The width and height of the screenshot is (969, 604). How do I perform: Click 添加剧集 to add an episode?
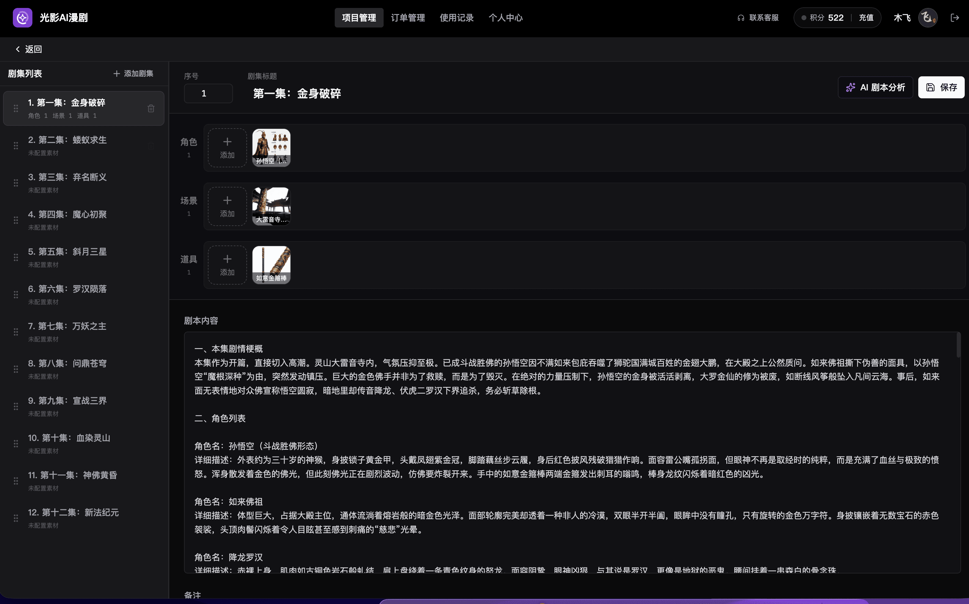pyautogui.click(x=133, y=74)
